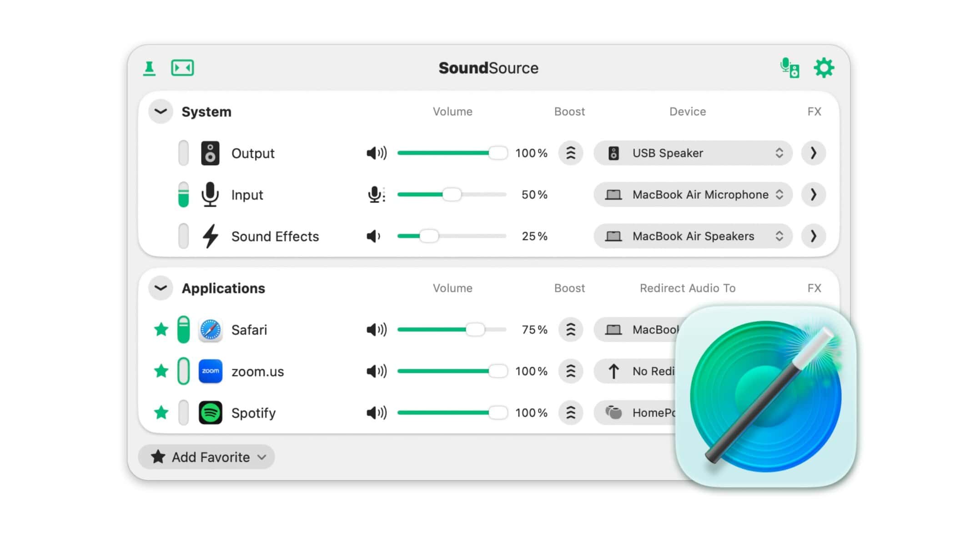970x546 pixels.
Task: Enable Boost for zoom.us
Action: click(x=571, y=371)
